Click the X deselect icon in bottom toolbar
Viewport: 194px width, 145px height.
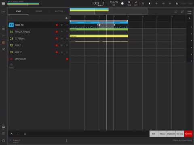pyautogui.click(x=25, y=134)
